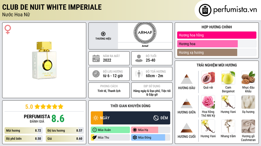Click the Hoa hồng Thổ Nhĩ Kỳ note image

(x=208, y=102)
